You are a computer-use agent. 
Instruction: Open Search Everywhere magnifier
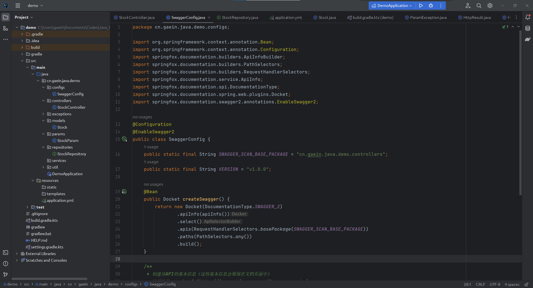479,6
